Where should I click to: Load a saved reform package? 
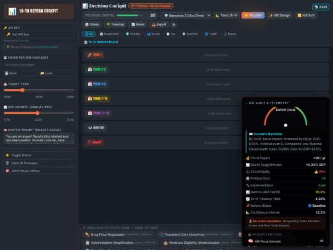[57, 73]
